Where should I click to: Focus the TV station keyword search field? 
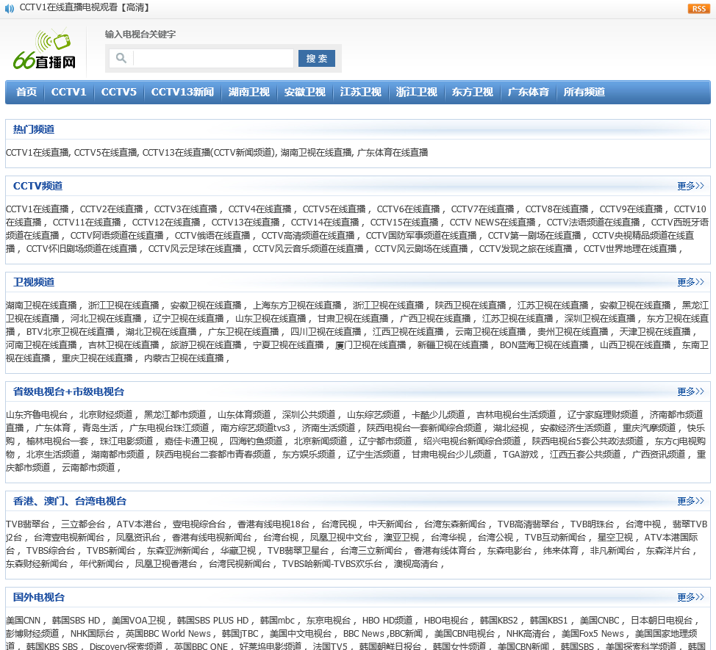pos(212,58)
